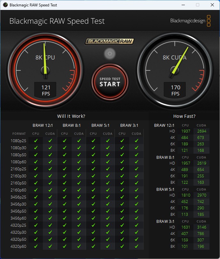The image size is (220, 259).
Task: Click the BRAW 12:1 header in Will It Work
Action: pos(43,125)
